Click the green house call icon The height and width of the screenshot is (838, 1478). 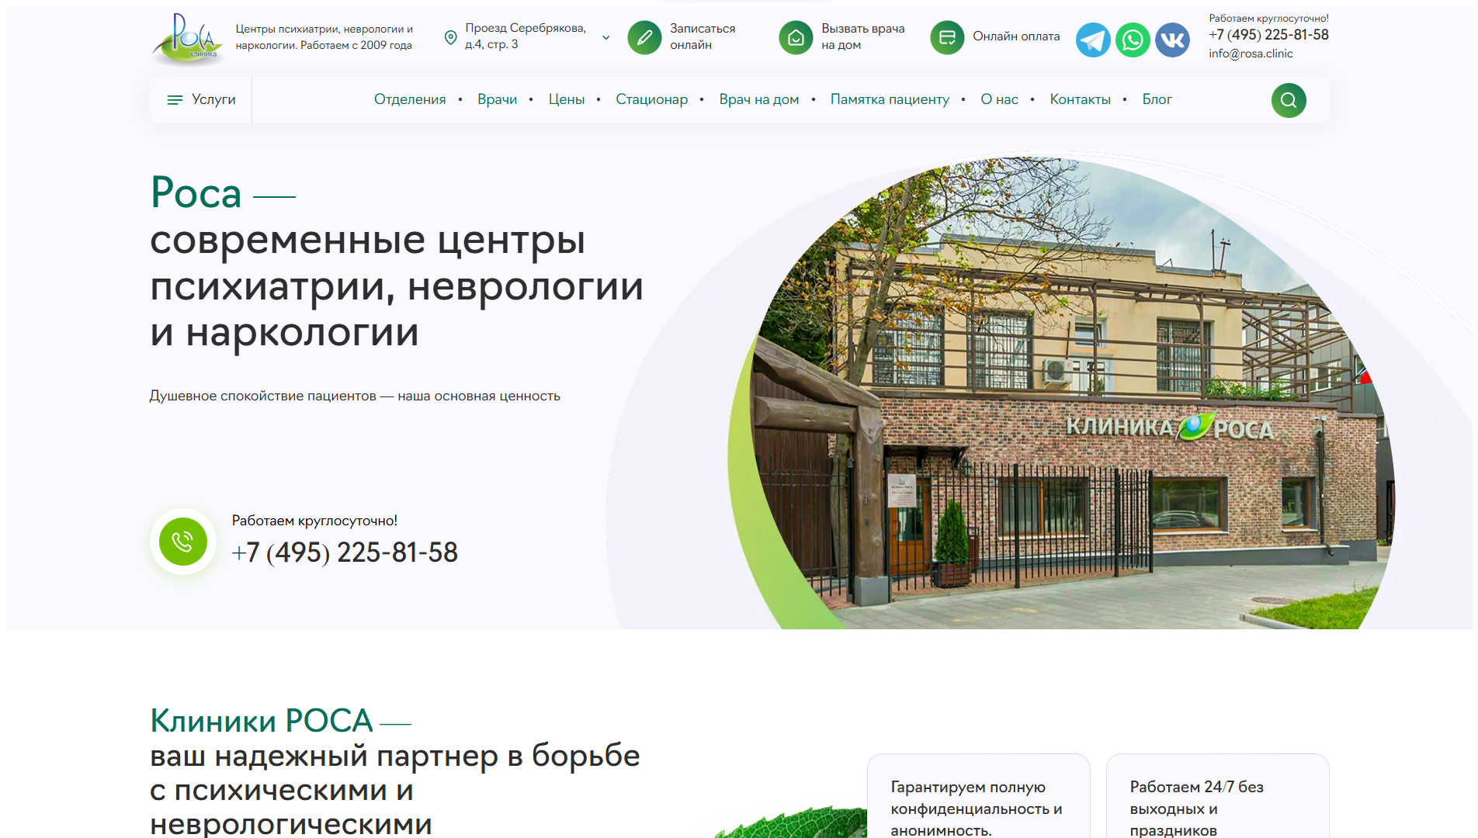coord(796,37)
